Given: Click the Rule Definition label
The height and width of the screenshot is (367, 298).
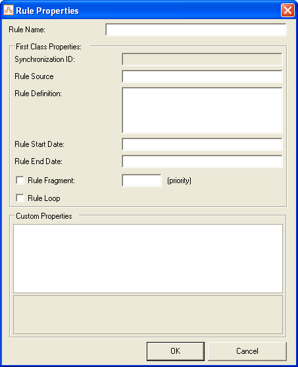Looking at the screenshot, I should point(38,94).
